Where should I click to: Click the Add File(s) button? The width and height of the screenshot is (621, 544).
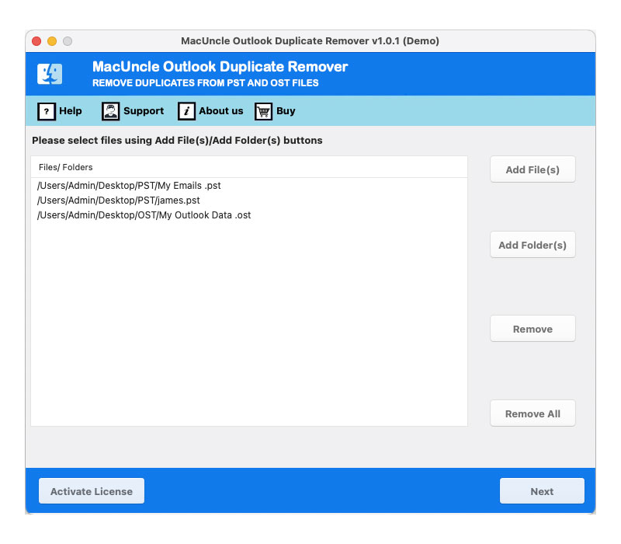(533, 169)
